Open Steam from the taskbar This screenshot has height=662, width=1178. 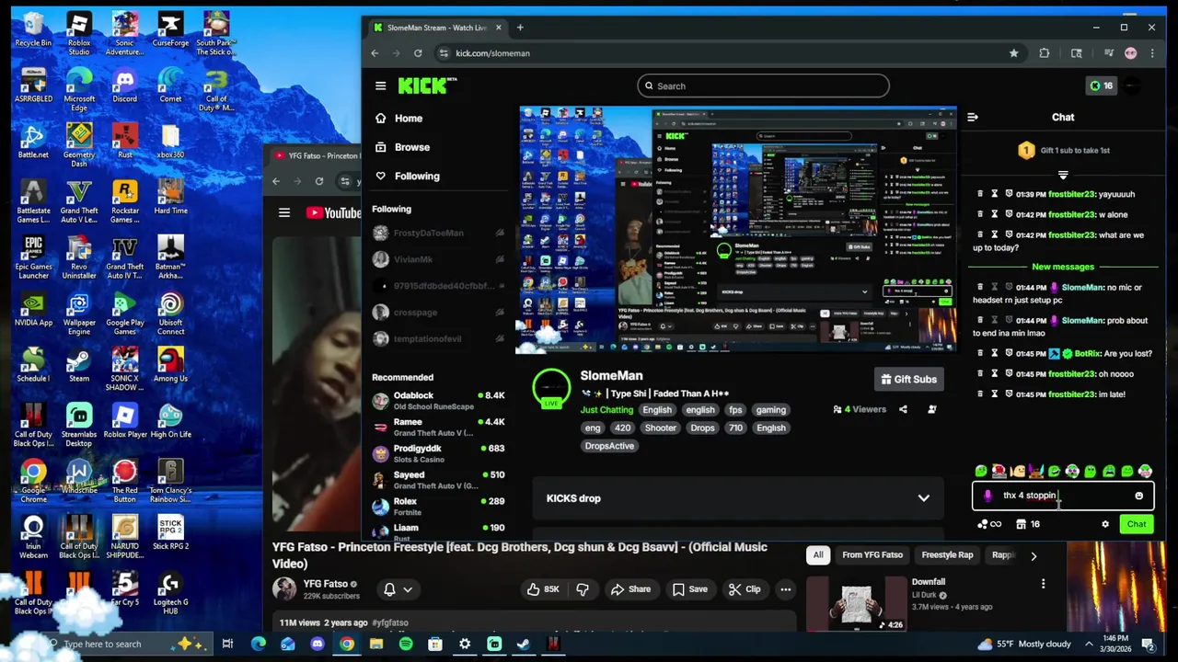click(524, 644)
